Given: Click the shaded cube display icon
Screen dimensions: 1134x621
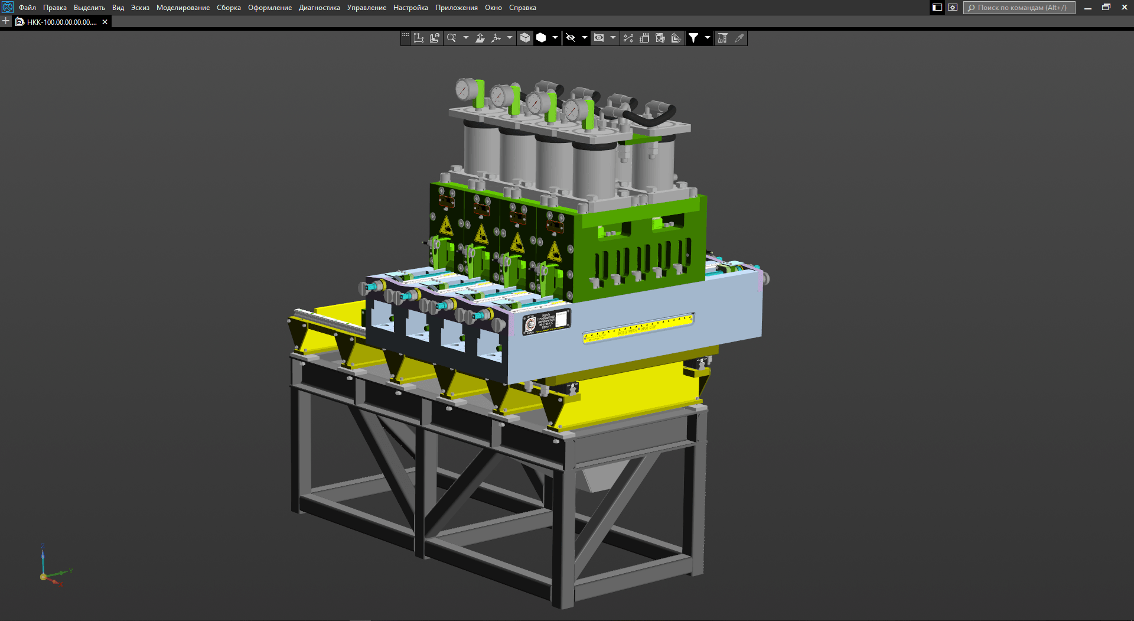Looking at the screenshot, I should [525, 38].
